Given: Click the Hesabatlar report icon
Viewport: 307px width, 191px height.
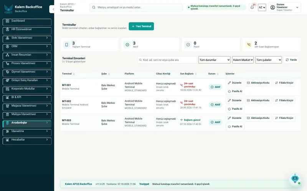Looking at the screenshot, I should click(7, 140).
